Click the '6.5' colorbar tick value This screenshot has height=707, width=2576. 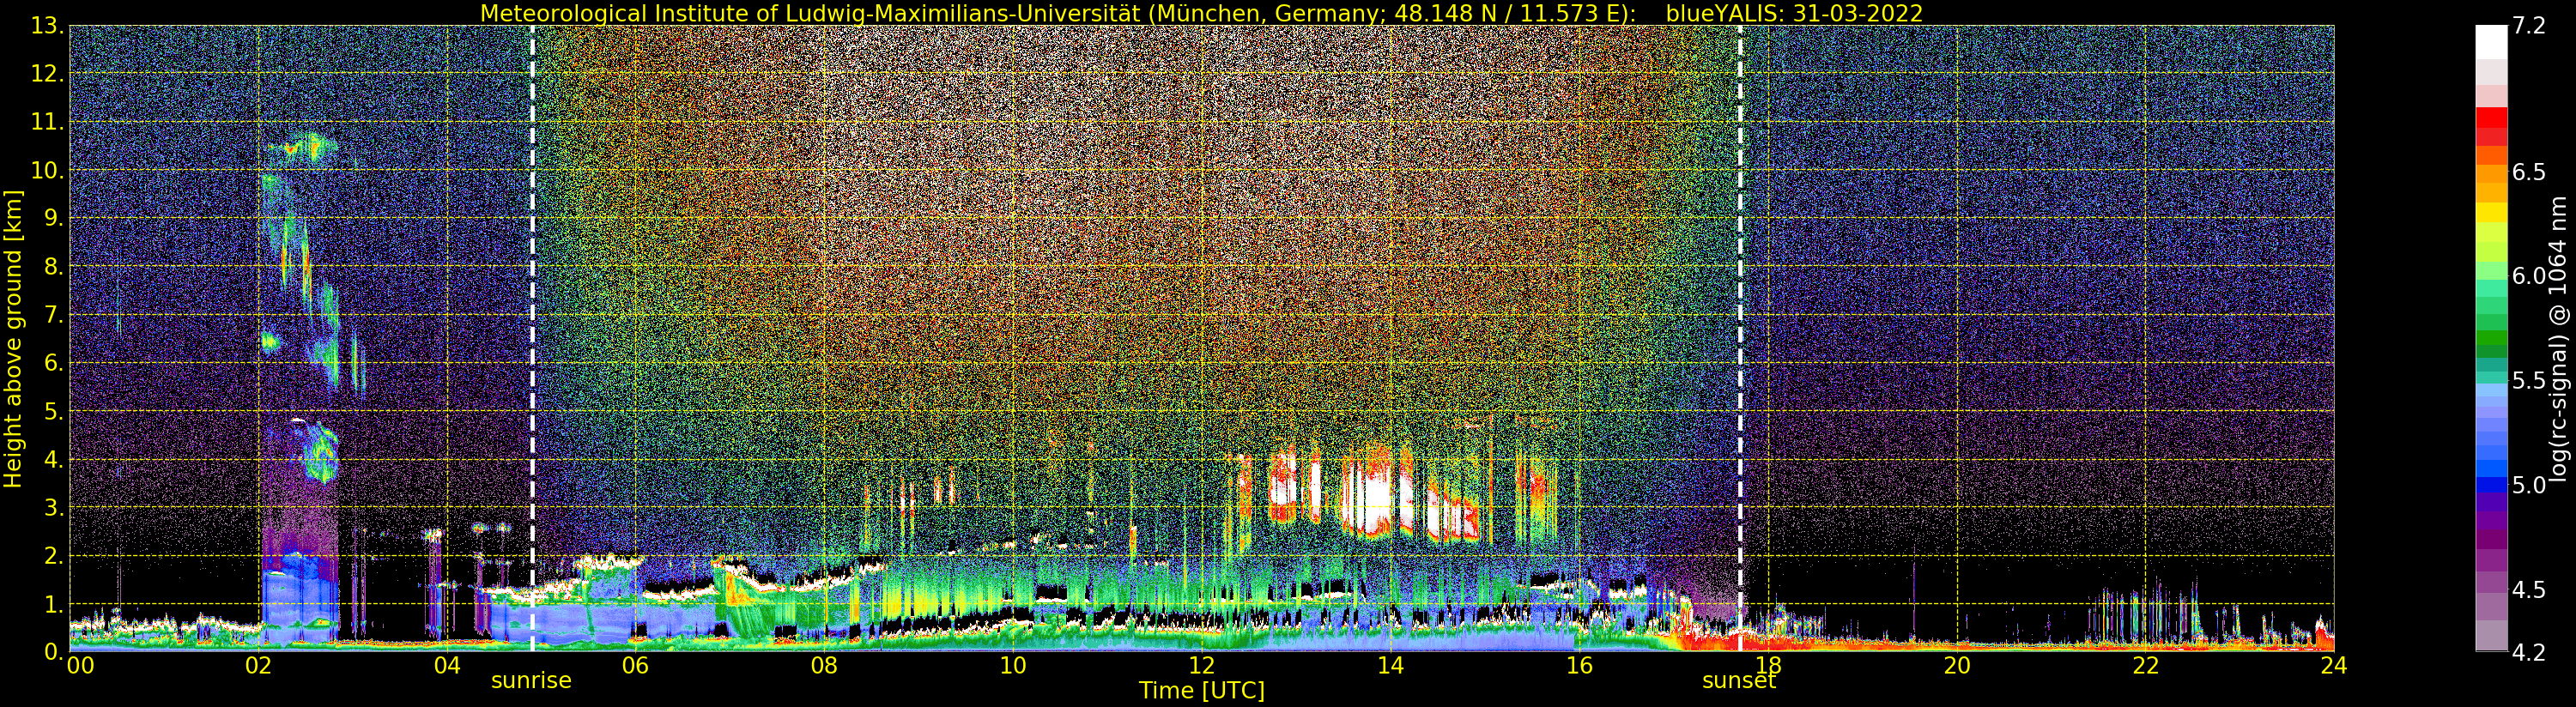[x=2529, y=172]
